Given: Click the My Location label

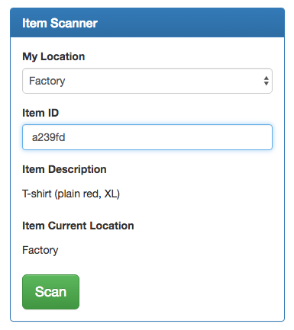Looking at the screenshot, I should (53, 56).
